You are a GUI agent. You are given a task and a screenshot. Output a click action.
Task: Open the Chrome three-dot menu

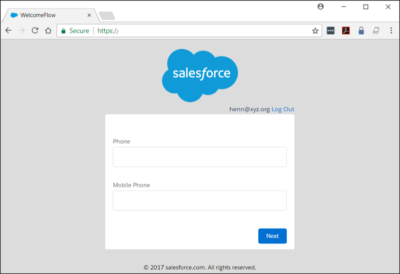click(391, 30)
